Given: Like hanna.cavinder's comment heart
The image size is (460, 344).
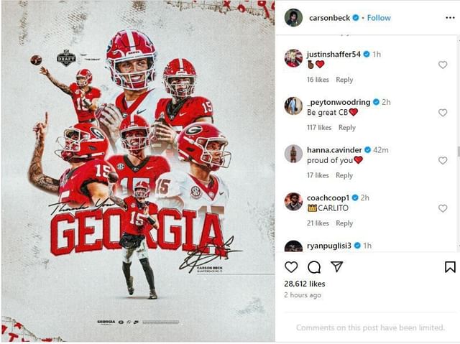Looking at the screenshot, I should click(443, 160).
